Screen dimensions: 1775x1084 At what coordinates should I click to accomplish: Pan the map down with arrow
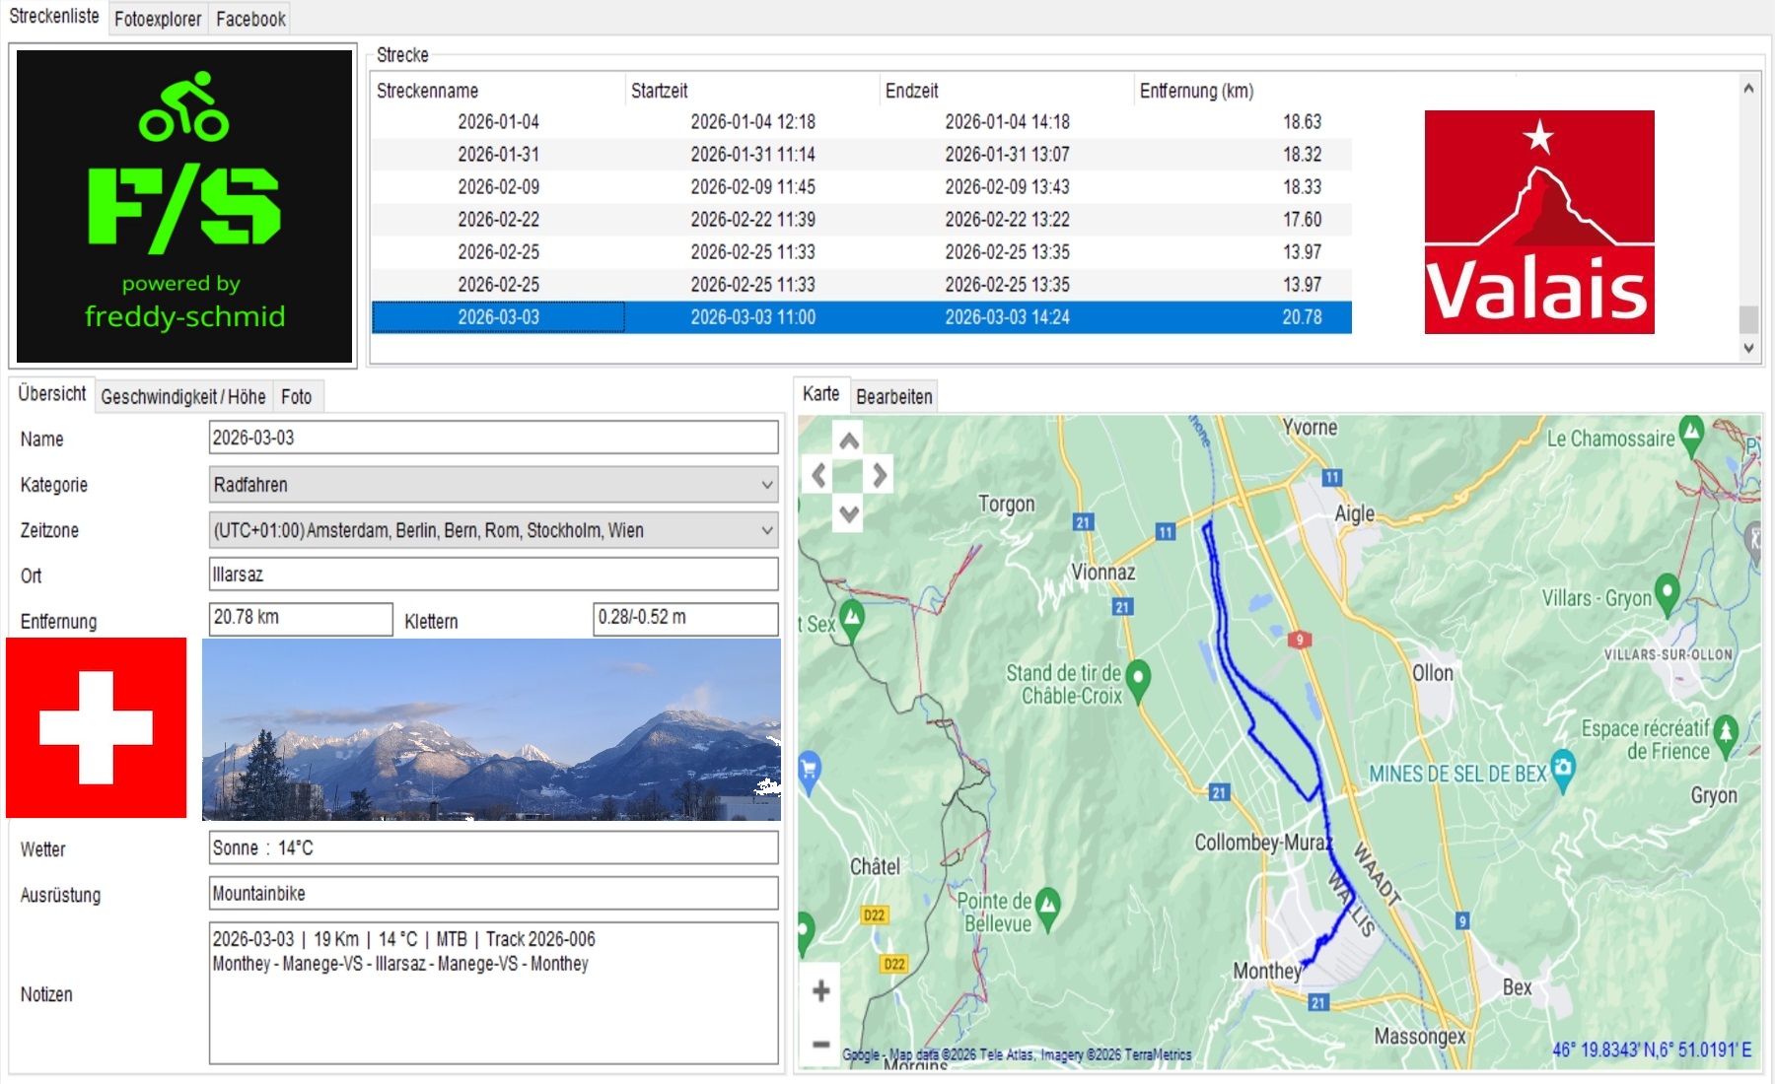(x=849, y=512)
